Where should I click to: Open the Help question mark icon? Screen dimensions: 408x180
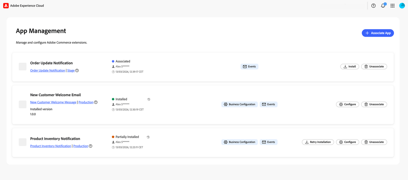[x=374, y=6]
